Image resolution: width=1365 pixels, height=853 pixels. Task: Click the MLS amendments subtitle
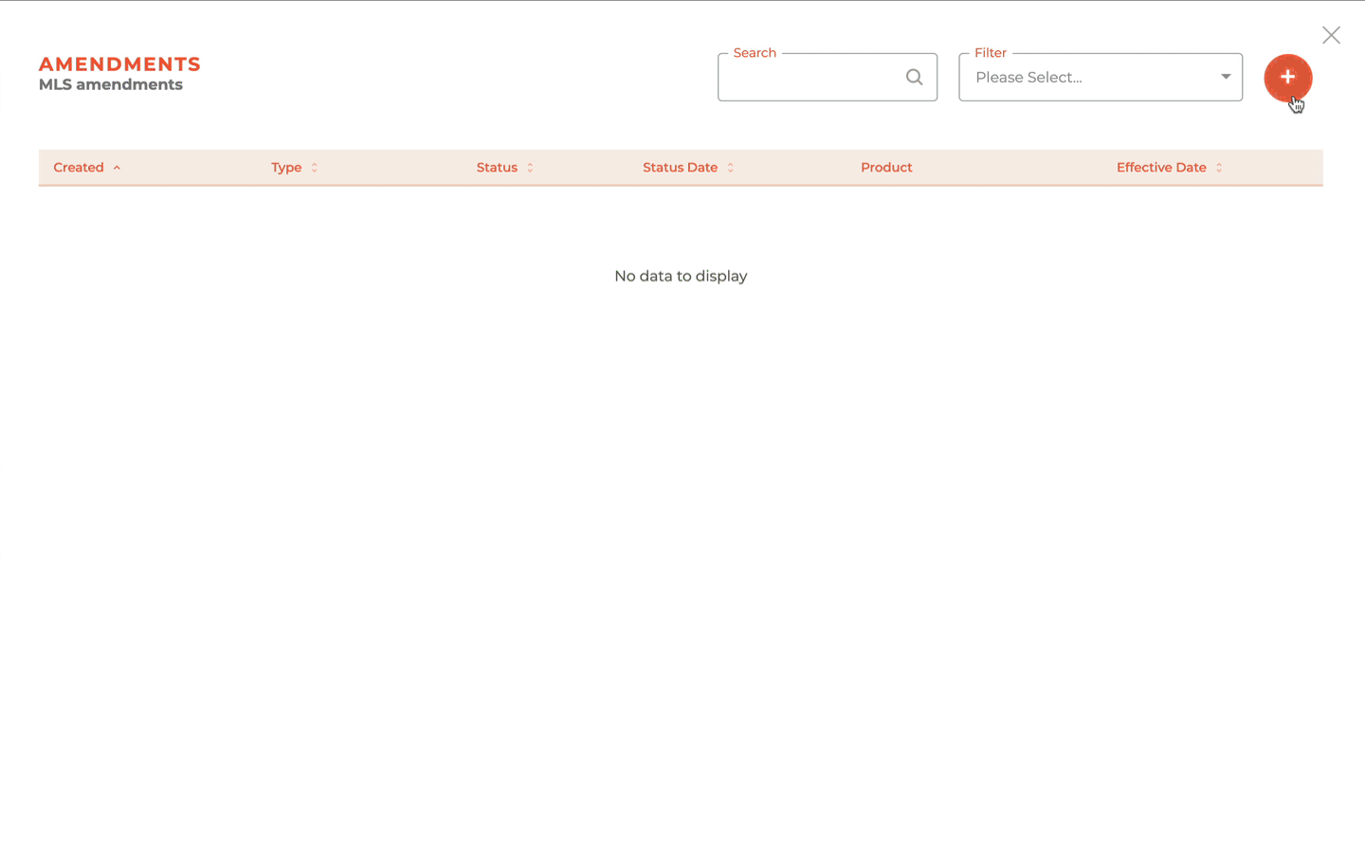[111, 85]
